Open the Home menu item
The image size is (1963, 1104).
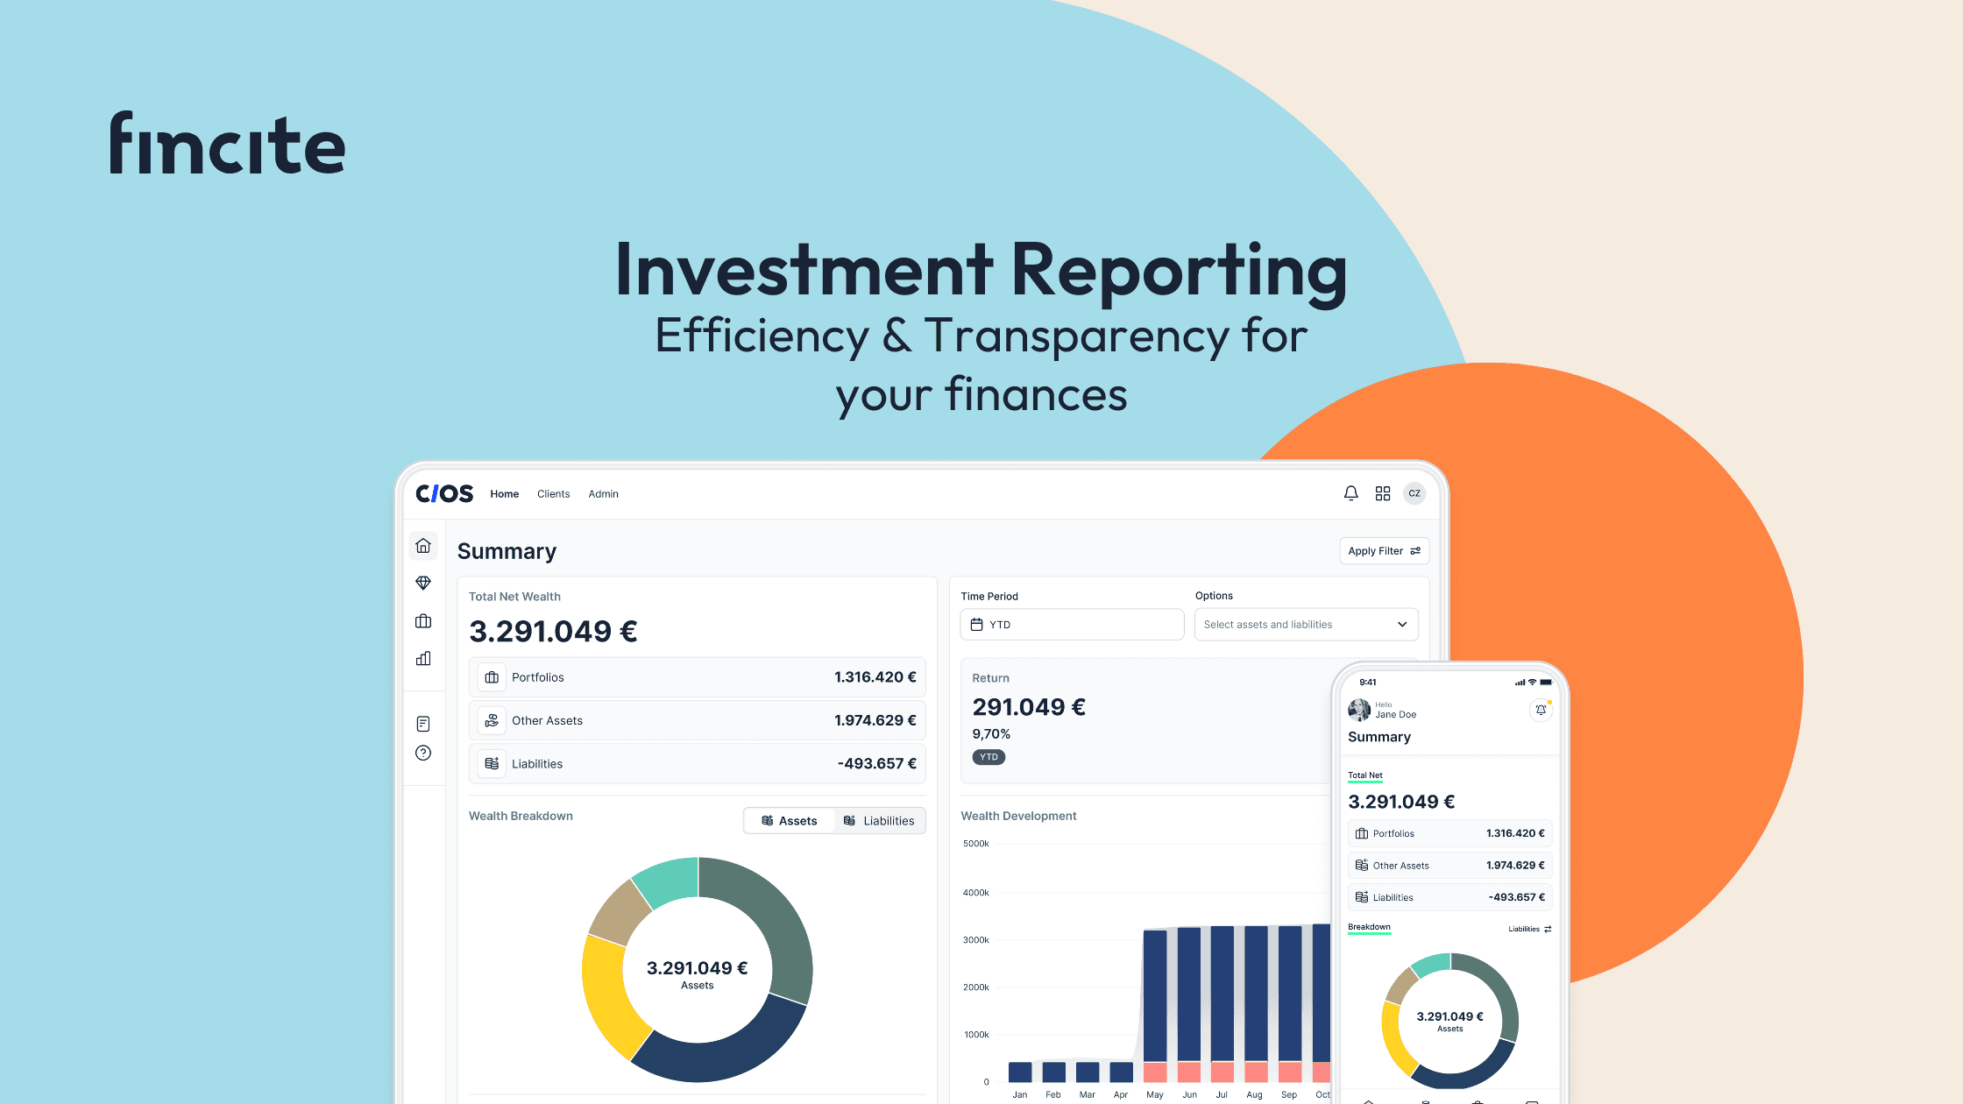tap(504, 494)
